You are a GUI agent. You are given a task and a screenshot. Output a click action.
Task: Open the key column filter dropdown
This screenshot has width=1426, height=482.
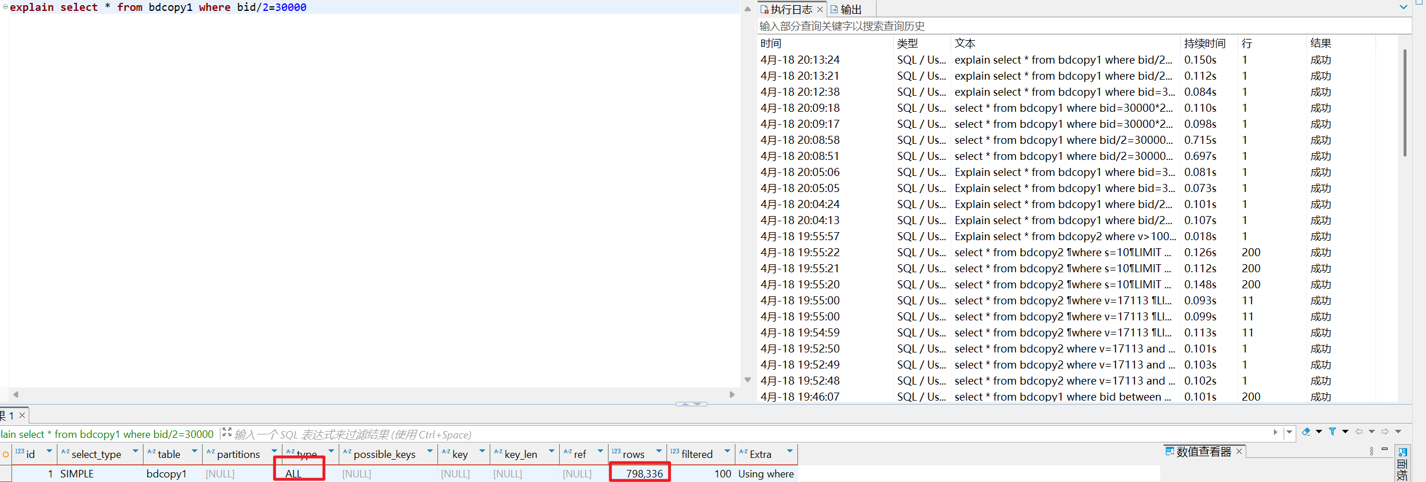pos(482,451)
